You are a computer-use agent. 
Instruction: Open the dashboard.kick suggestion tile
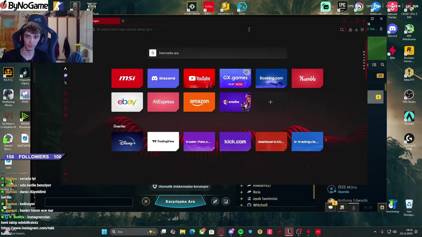click(x=271, y=142)
